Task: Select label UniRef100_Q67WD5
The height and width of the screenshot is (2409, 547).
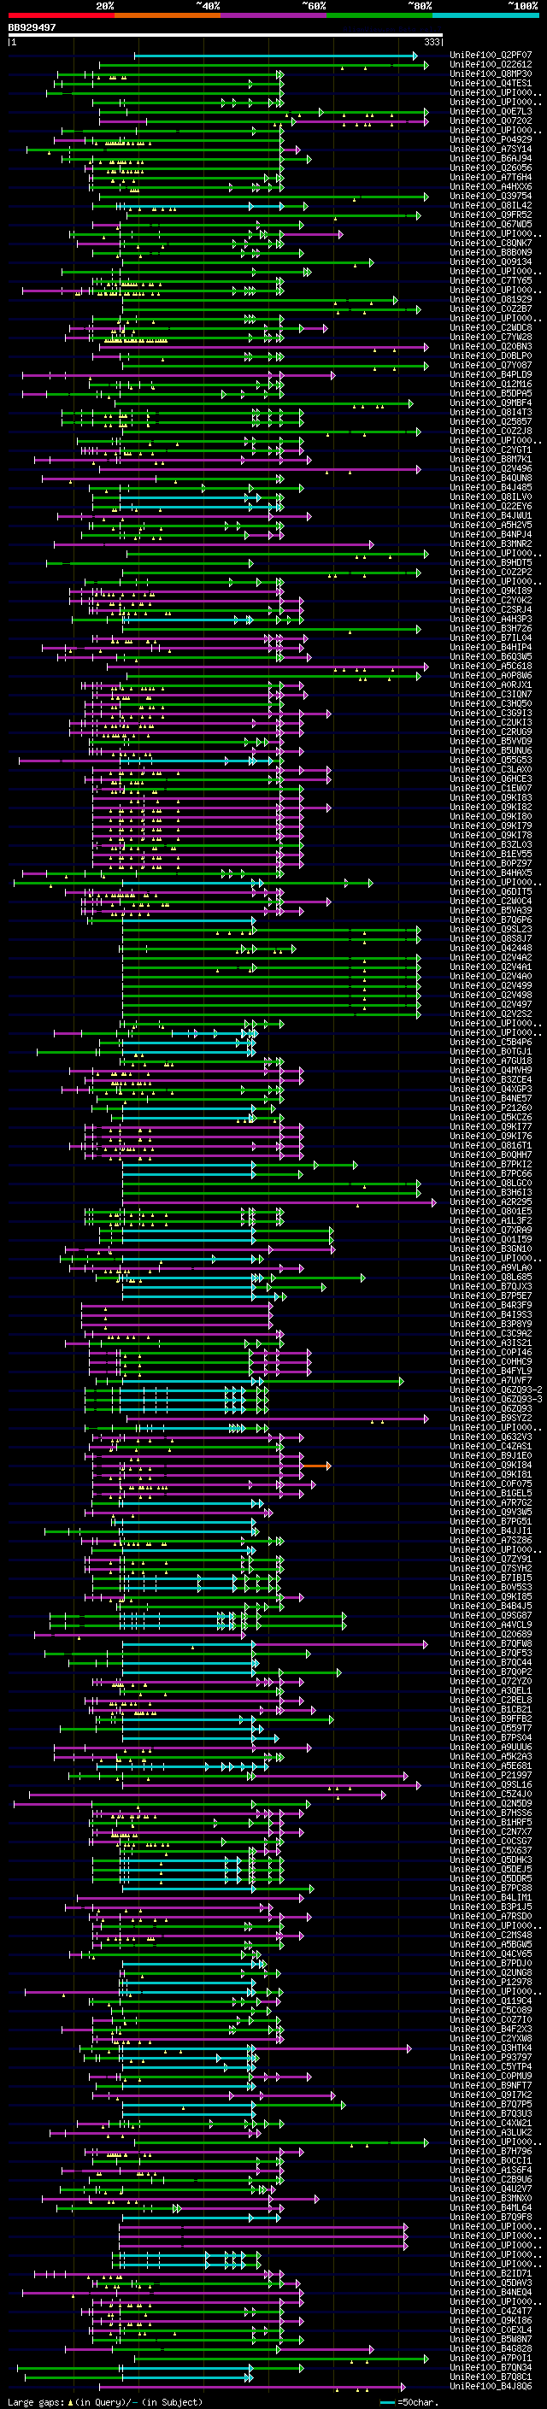Action: (x=490, y=225)
